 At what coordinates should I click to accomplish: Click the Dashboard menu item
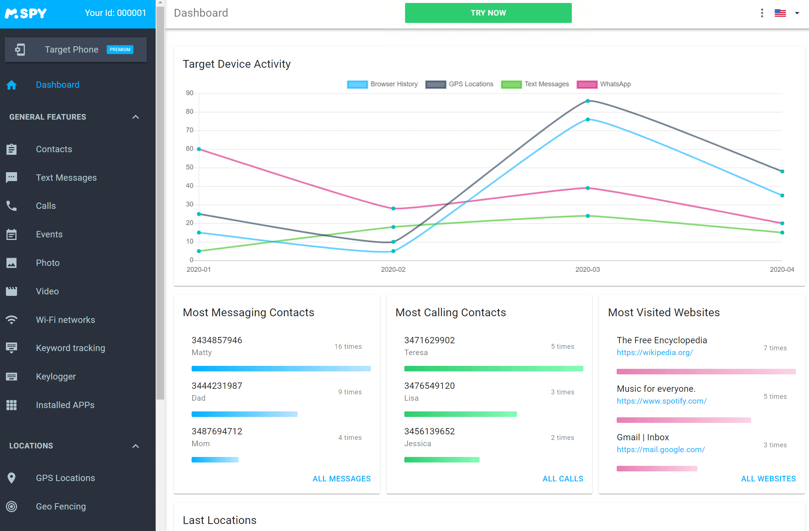57,85
